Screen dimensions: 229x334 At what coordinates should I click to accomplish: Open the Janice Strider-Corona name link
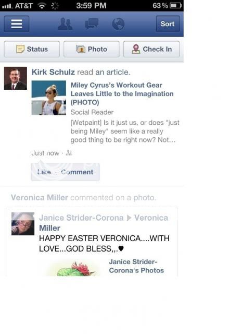[81, 218]
